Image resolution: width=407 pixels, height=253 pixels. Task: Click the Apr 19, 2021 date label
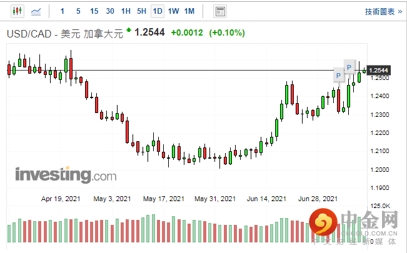pos(61,199)
